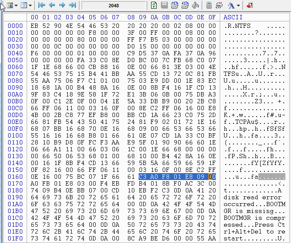Click byte F6 at the start of row 0040

[34, 53]
